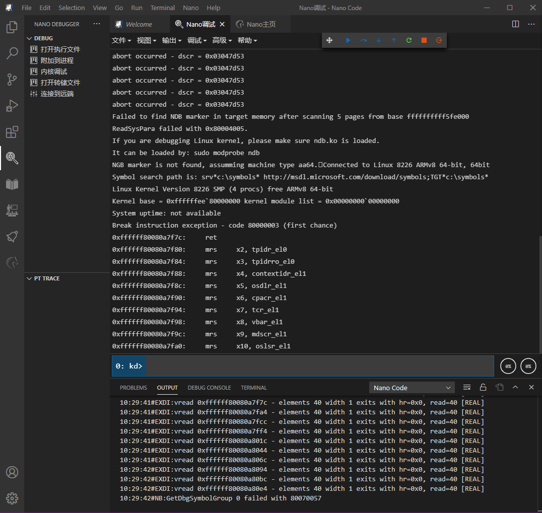The width and height of the screenshot is (542, 513).
Task: Open the 输出 dropdown menu
Action: click(x=172, y=40)
